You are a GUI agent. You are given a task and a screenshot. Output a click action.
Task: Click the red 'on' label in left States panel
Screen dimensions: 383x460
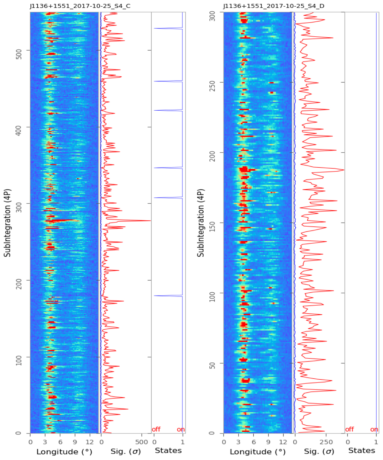[181, 429]
